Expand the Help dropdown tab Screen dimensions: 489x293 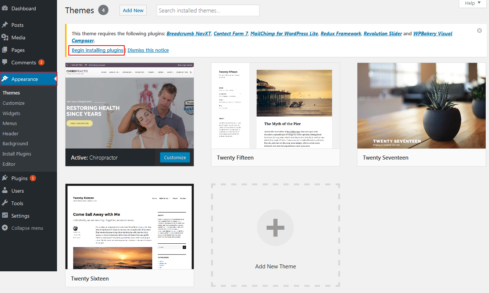tap(472, 3)
